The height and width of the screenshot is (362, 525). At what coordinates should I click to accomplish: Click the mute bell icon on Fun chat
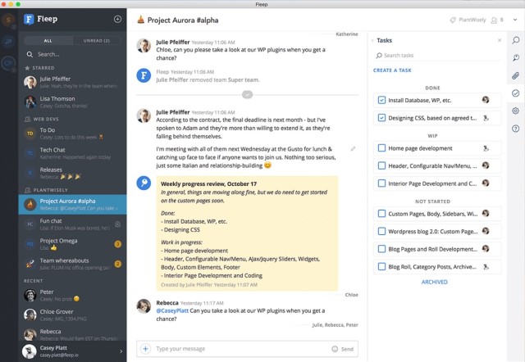[x=118, y=224]
